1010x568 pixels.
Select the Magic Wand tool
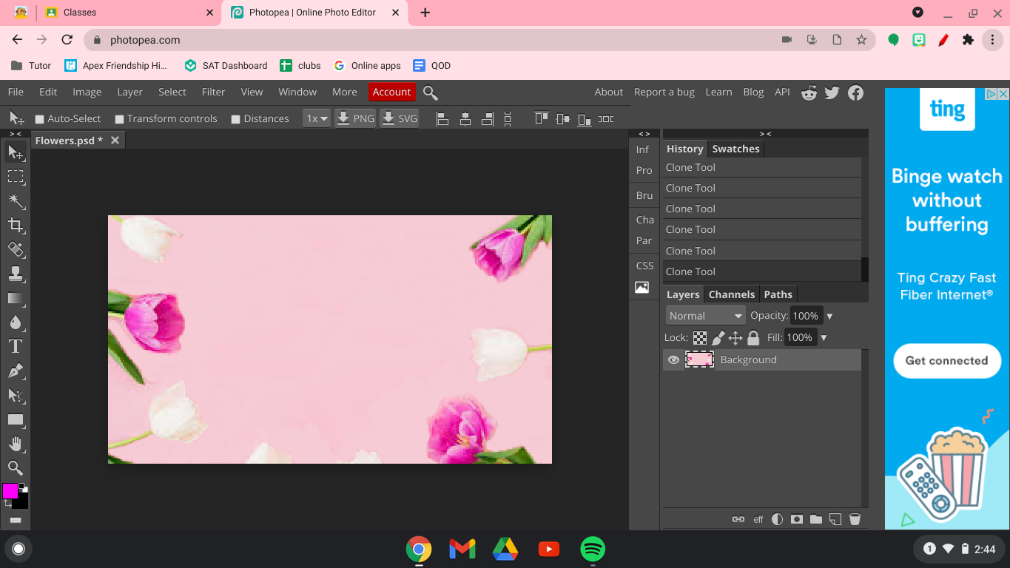(x=16, y=200)
